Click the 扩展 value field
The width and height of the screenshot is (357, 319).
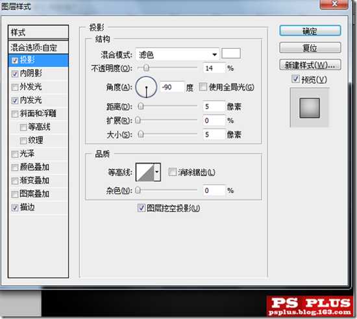coord(214,120)
